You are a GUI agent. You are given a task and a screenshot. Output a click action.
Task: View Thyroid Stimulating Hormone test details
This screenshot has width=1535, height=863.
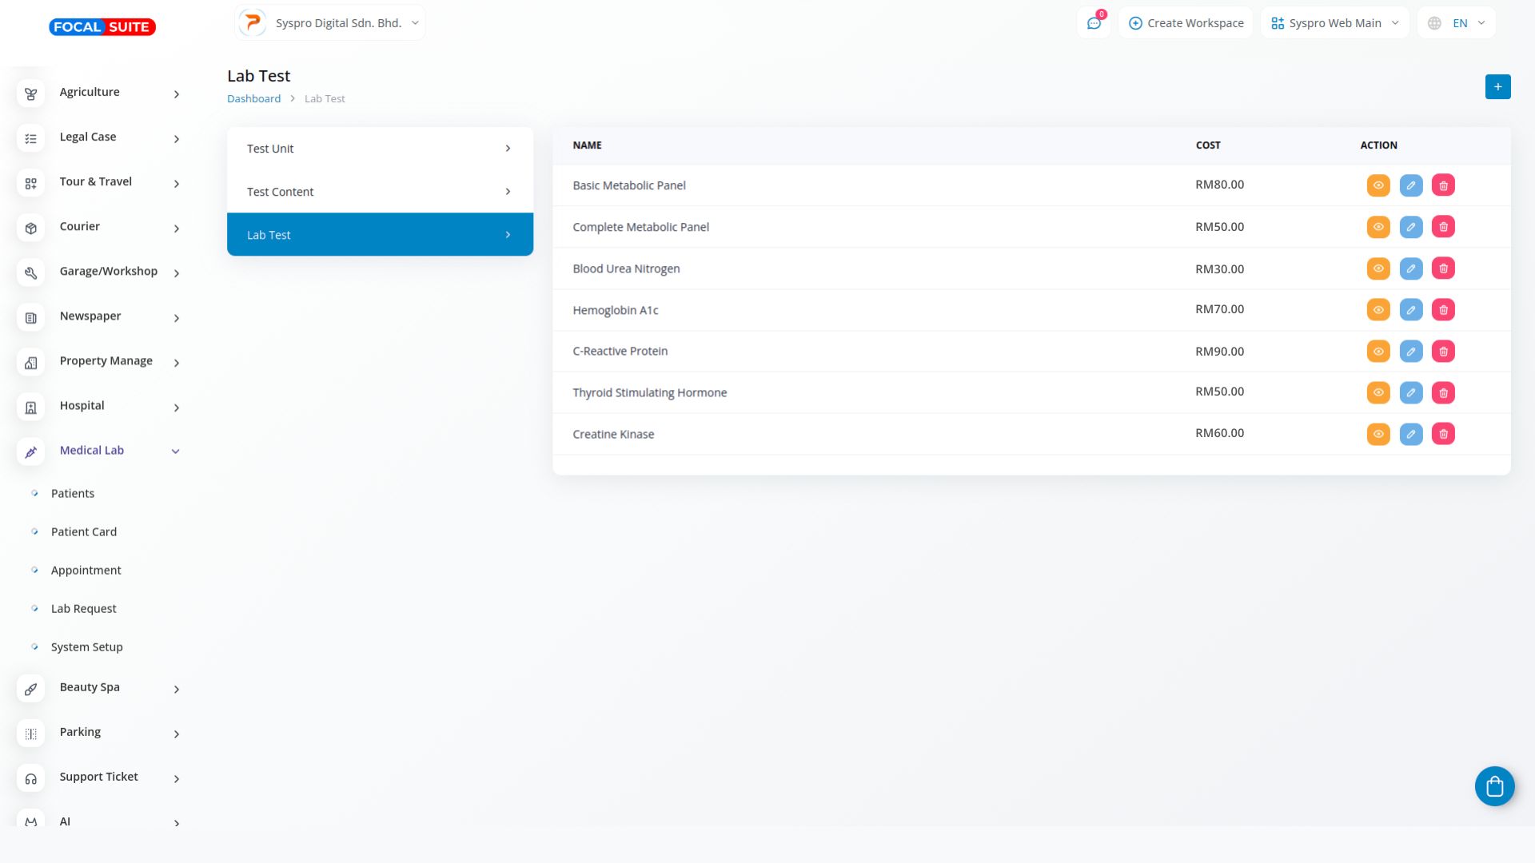click(x=1378, y=393)
